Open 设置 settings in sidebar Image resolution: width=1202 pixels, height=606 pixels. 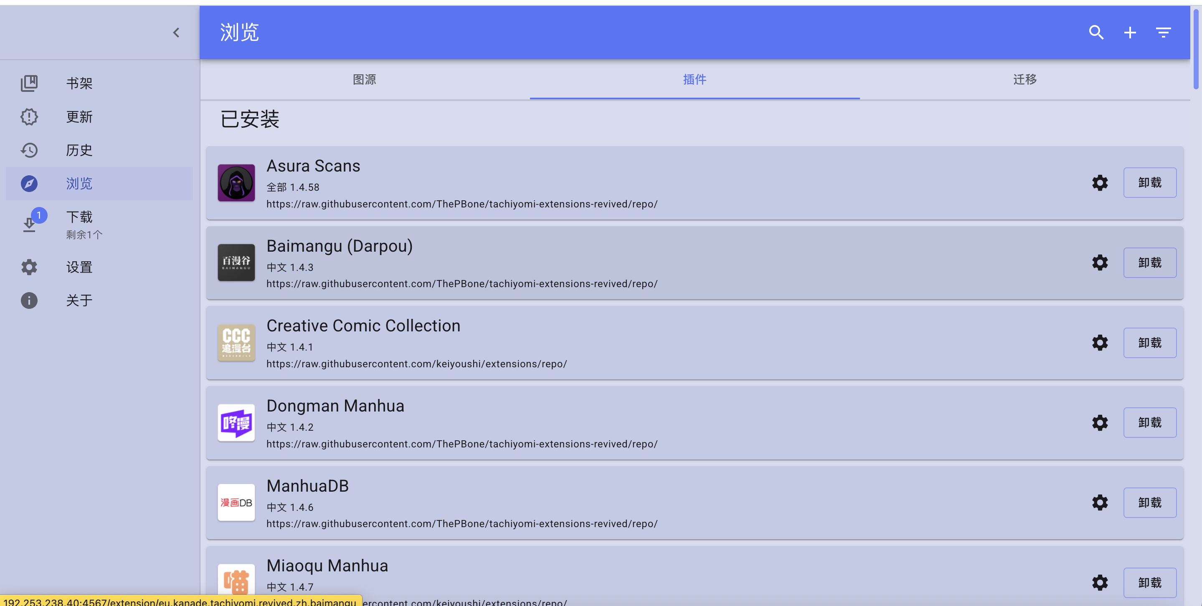[x=79, y=267]
